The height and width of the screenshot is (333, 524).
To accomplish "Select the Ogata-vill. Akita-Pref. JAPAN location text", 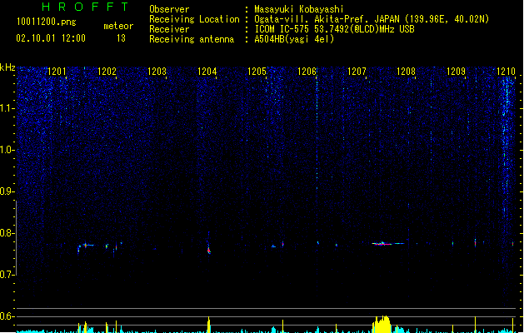I will click(x=372, y=19).
